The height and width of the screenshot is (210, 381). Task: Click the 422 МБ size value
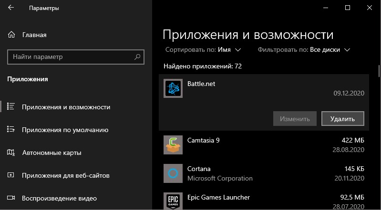352,140
